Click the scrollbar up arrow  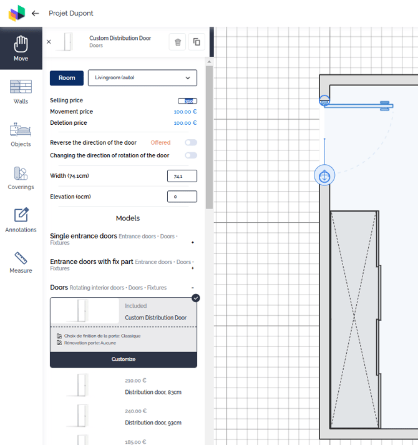(x=209, y=62)
